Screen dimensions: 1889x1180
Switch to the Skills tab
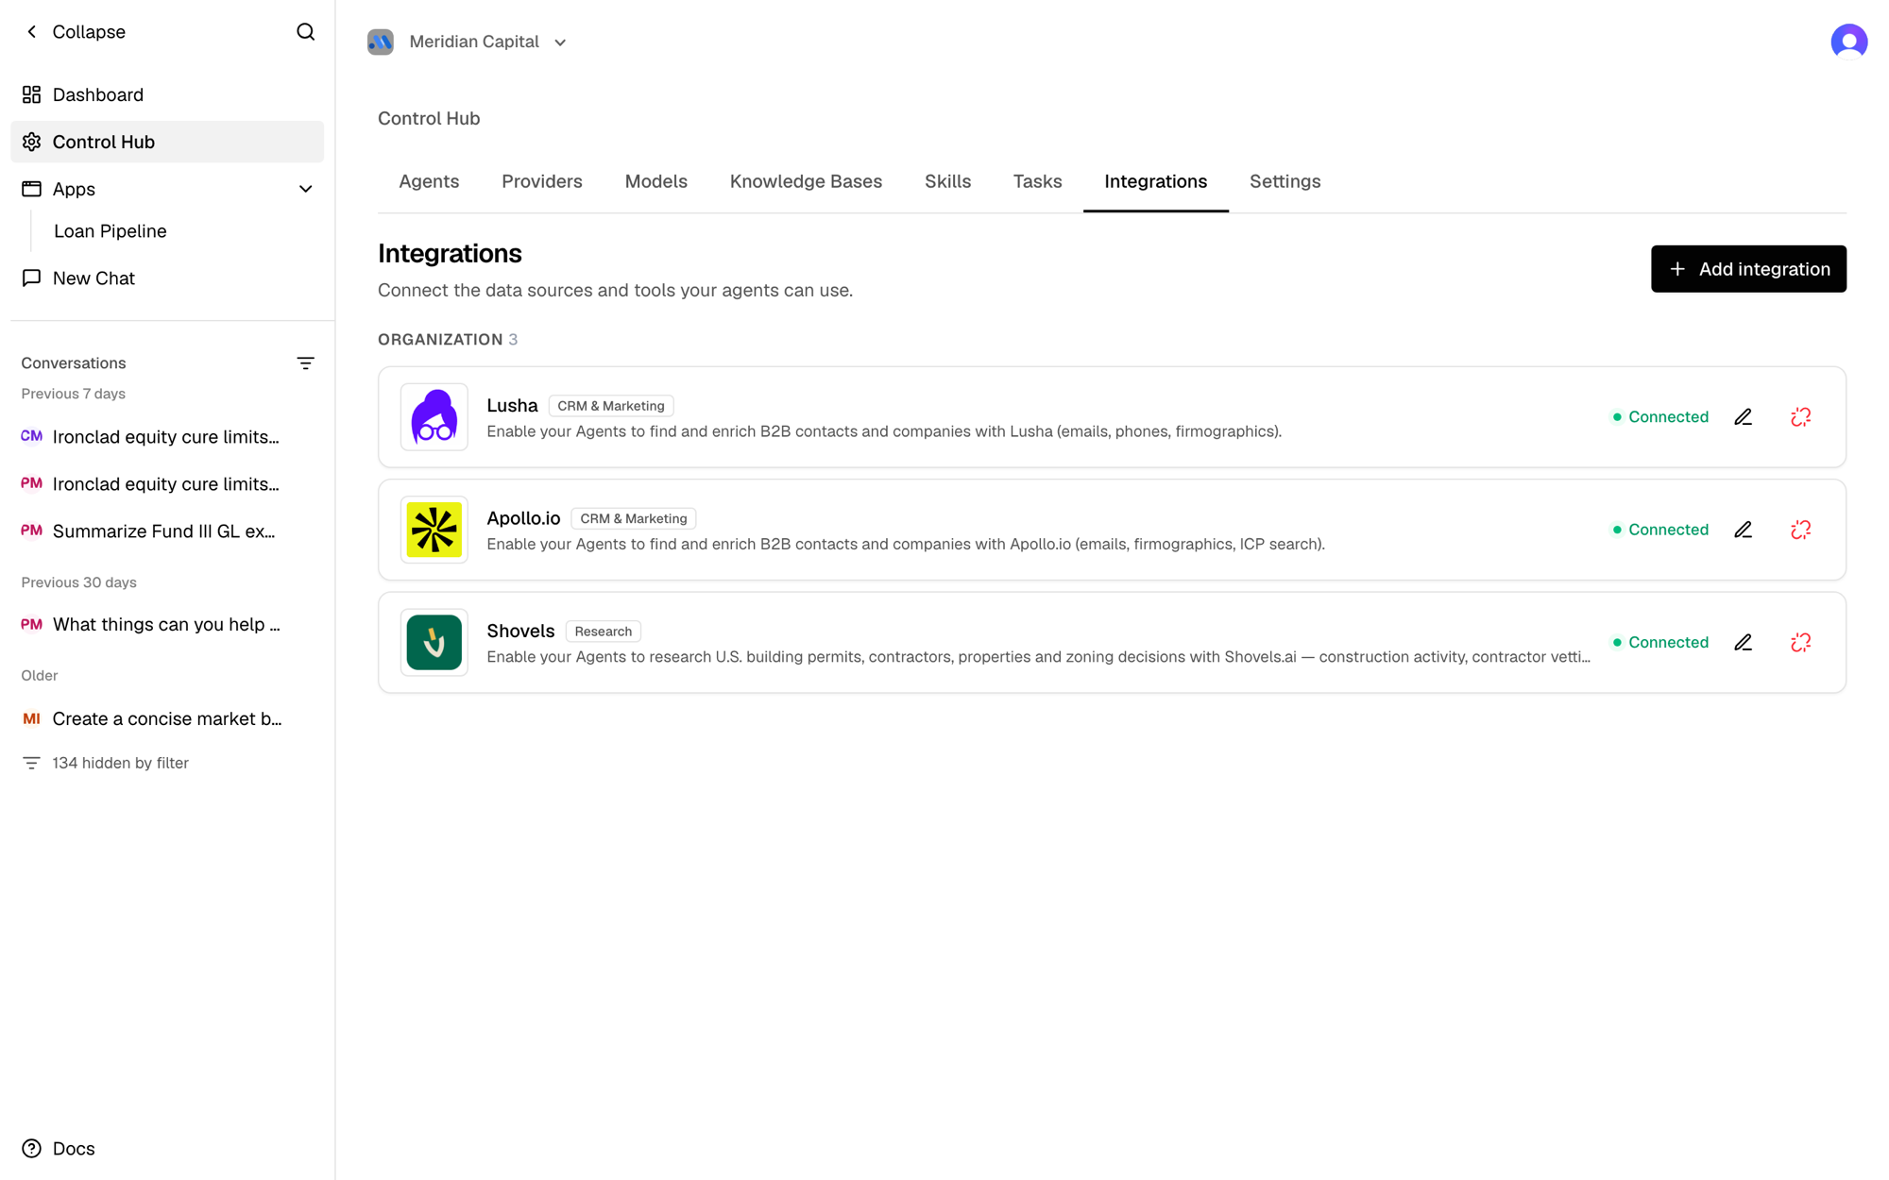tap(947, 181)
